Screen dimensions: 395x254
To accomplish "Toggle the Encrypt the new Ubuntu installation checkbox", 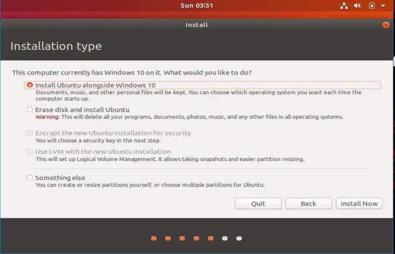I will 30,133.
